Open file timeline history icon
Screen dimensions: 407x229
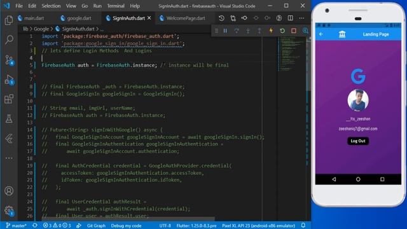click(x=221, y=18)
